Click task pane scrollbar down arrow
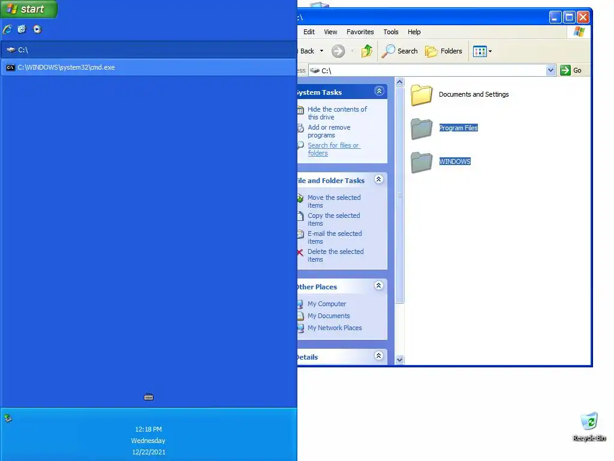Image resolution: width=614 pixels, height=461 pixels. [399, 360]
